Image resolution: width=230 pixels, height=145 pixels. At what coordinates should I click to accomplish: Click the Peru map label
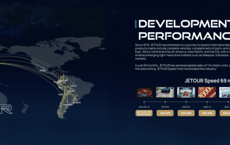point(61,87)
